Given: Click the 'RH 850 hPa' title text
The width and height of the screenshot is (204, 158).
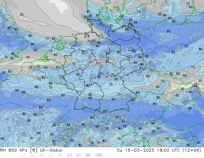Looking at the screenshot, I should coord(14,150).
